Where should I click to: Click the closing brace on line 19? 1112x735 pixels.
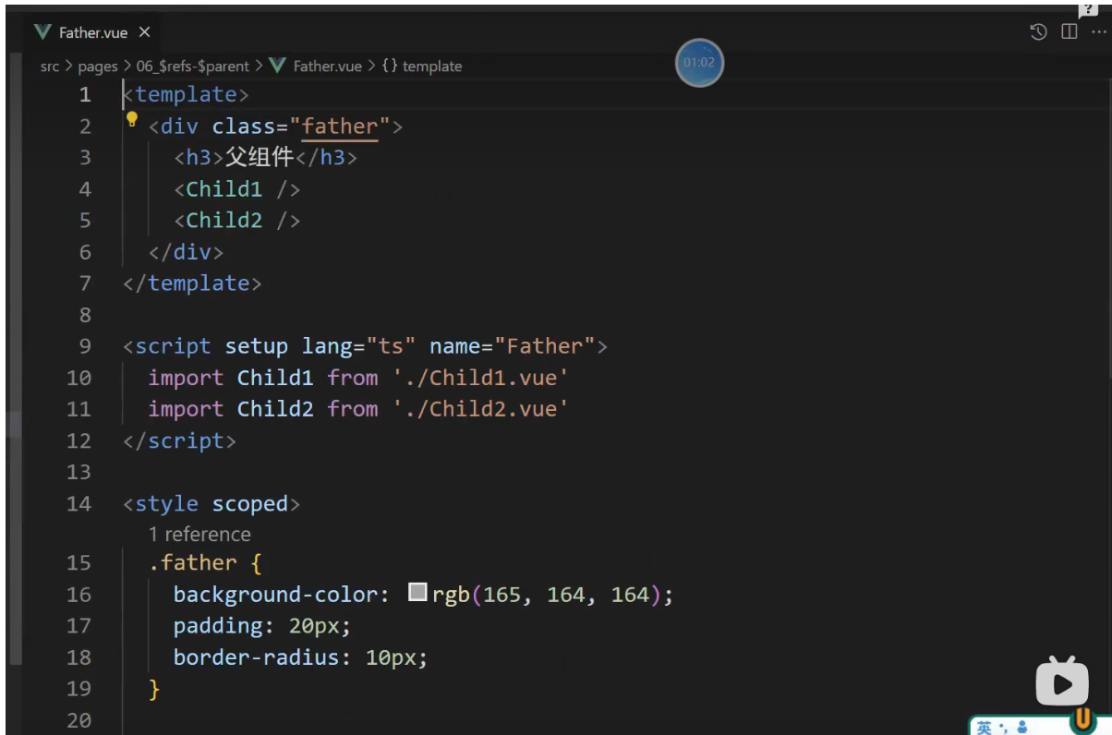(154, 689)
